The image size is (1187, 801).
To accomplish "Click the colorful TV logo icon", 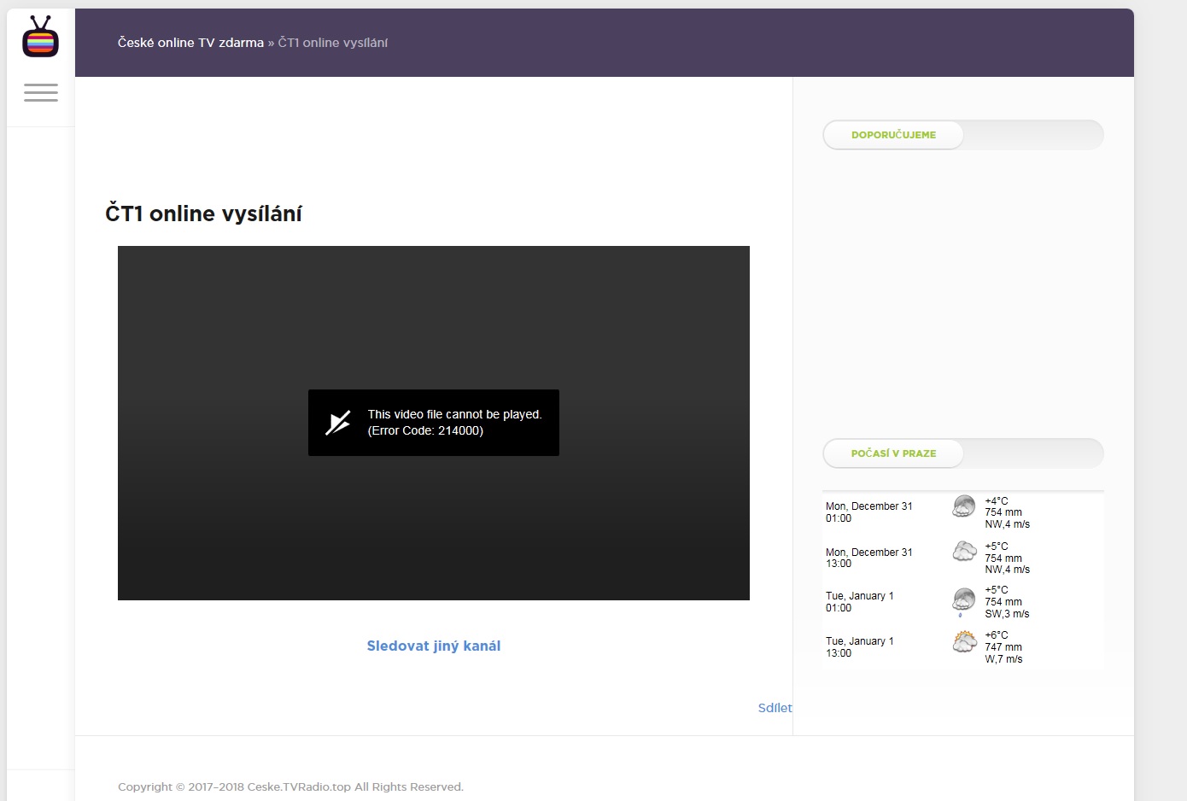I will 40,38.
